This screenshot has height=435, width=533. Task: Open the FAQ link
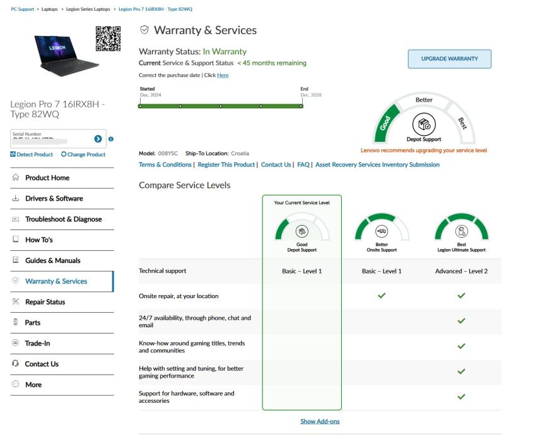(303, 165)
